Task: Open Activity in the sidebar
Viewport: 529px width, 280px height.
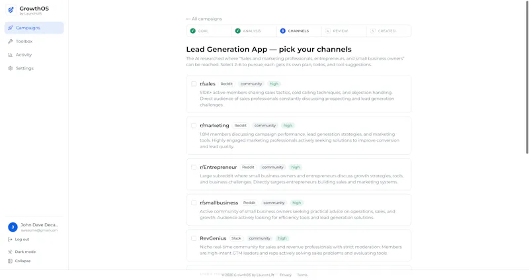Action: pyautogui.click(x=34, y=55)
